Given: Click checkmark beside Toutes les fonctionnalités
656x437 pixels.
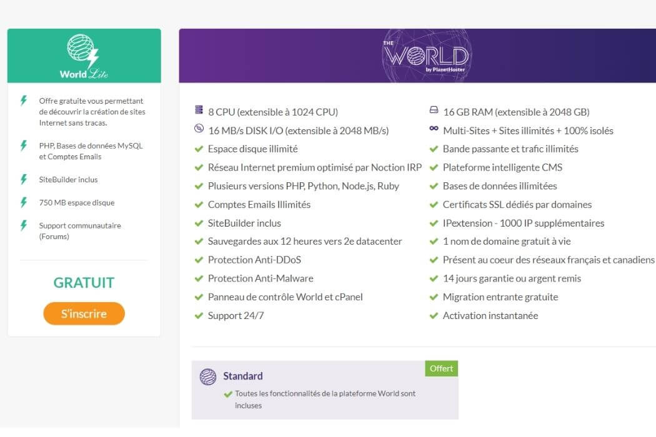Looking at the screenshot, I should (x=228, y=394).
